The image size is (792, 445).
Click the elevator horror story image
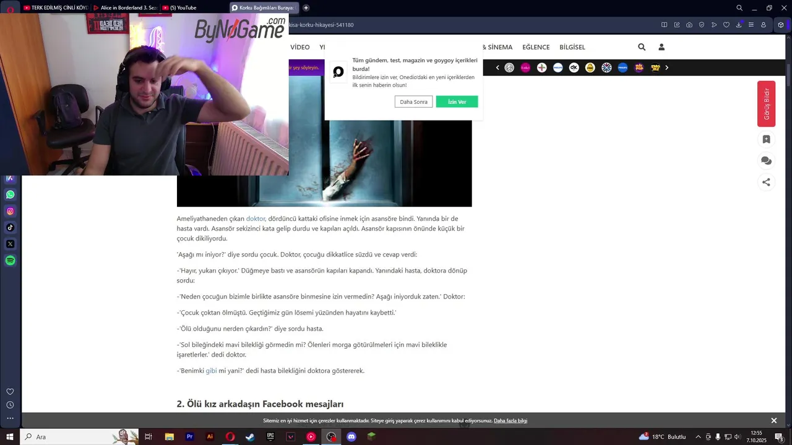pyautogui.click(x=324, y=141)
